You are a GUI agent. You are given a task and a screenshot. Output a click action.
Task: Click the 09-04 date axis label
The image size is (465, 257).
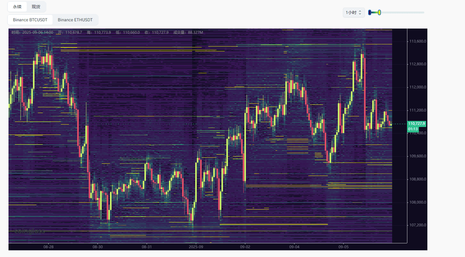coord(294,247)
